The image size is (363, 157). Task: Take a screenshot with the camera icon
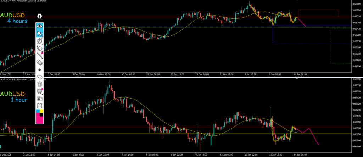pos(40,98)
